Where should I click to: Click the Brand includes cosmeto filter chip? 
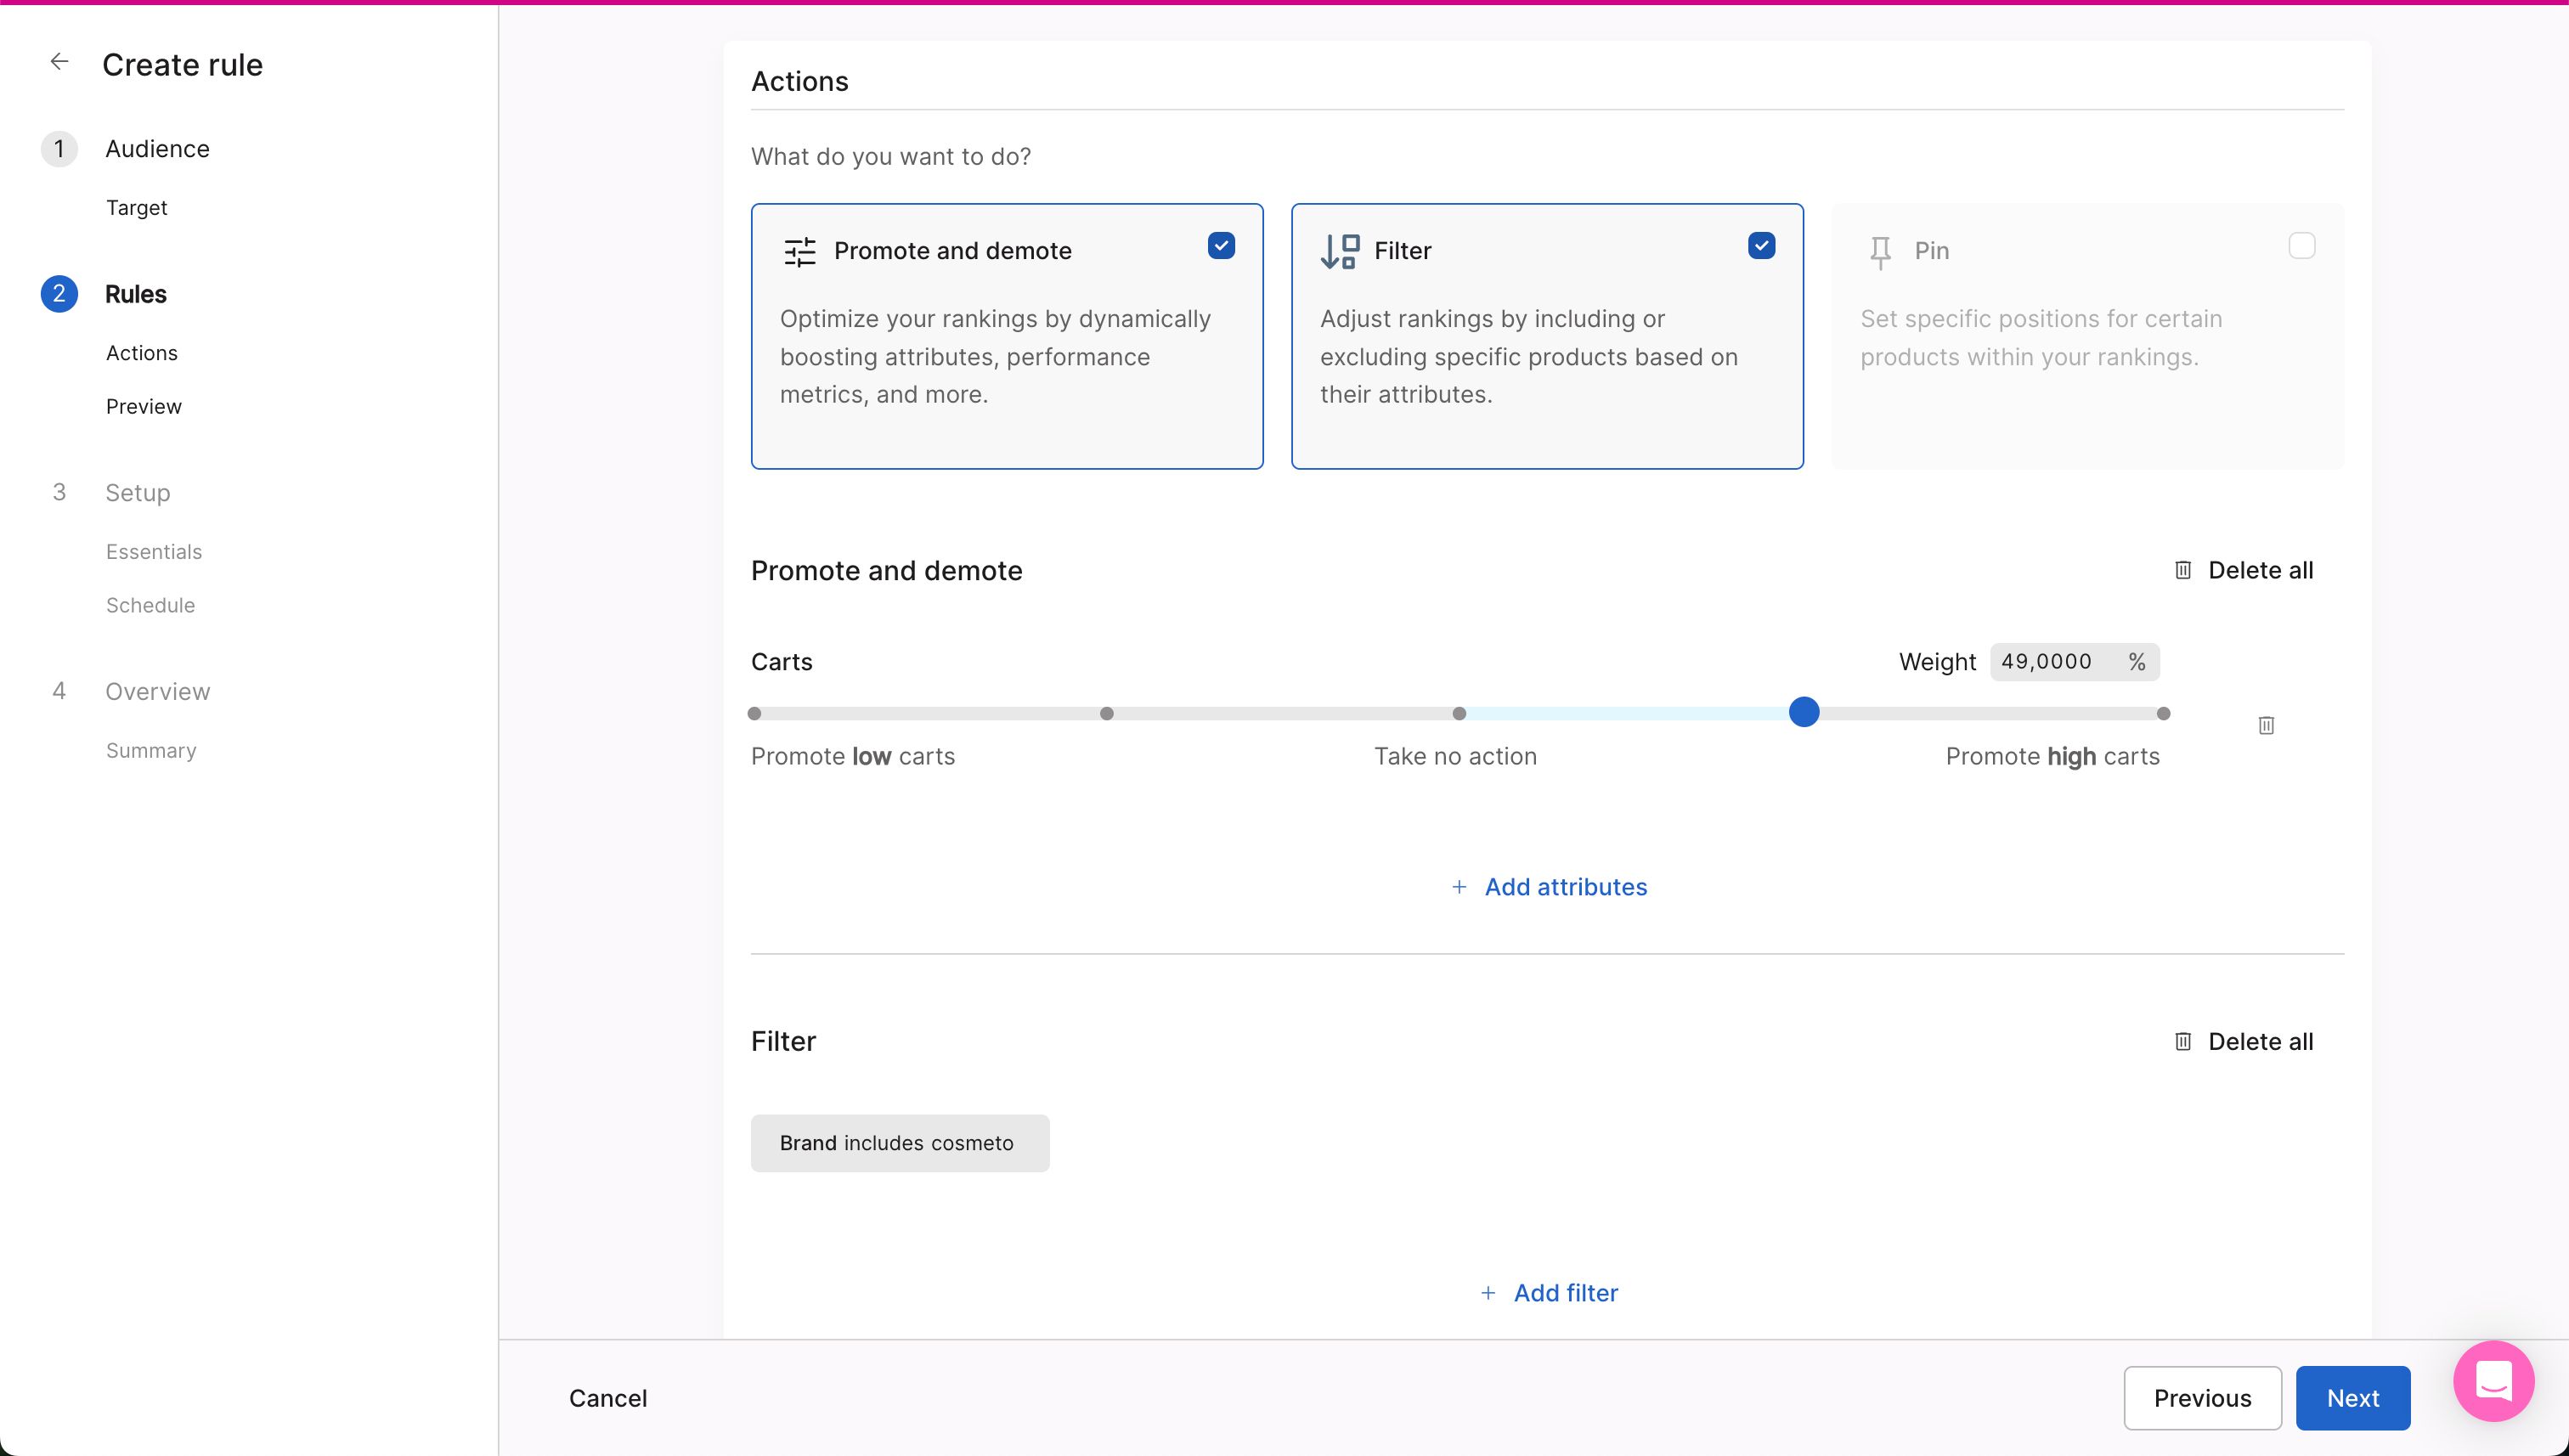pyautogui.click(x=899, y=1143)
